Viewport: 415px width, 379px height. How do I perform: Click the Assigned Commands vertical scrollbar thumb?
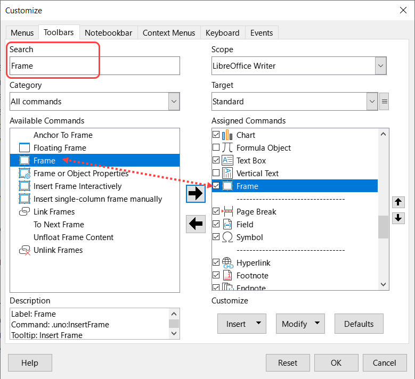383,227
